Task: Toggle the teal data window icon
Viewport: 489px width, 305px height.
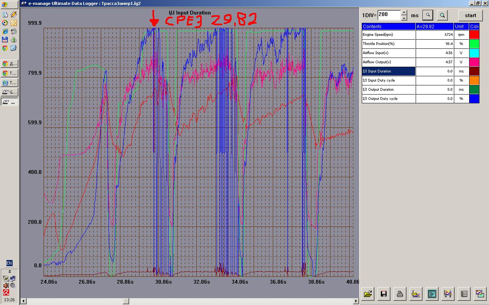Action: pyautogui.click(x=432, y=294)
